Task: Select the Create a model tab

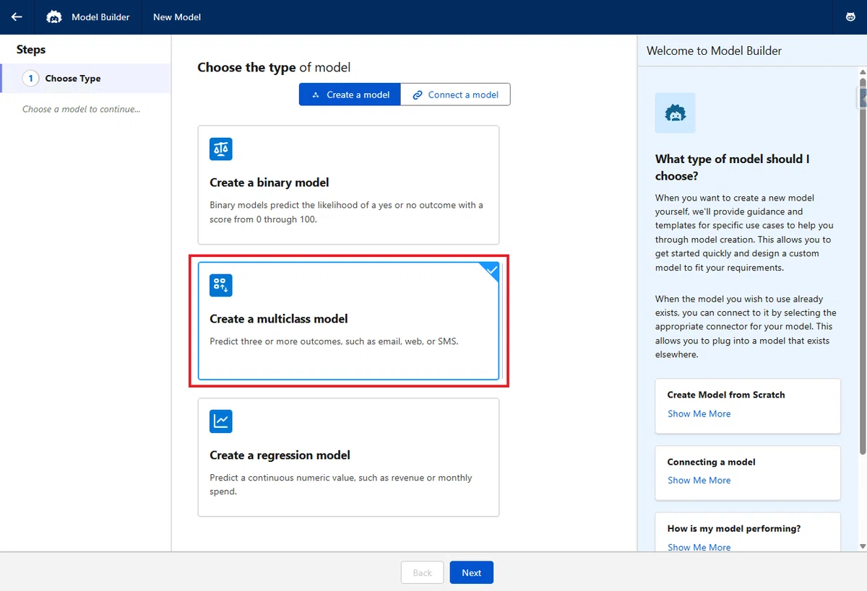Action: pos(350,95)
